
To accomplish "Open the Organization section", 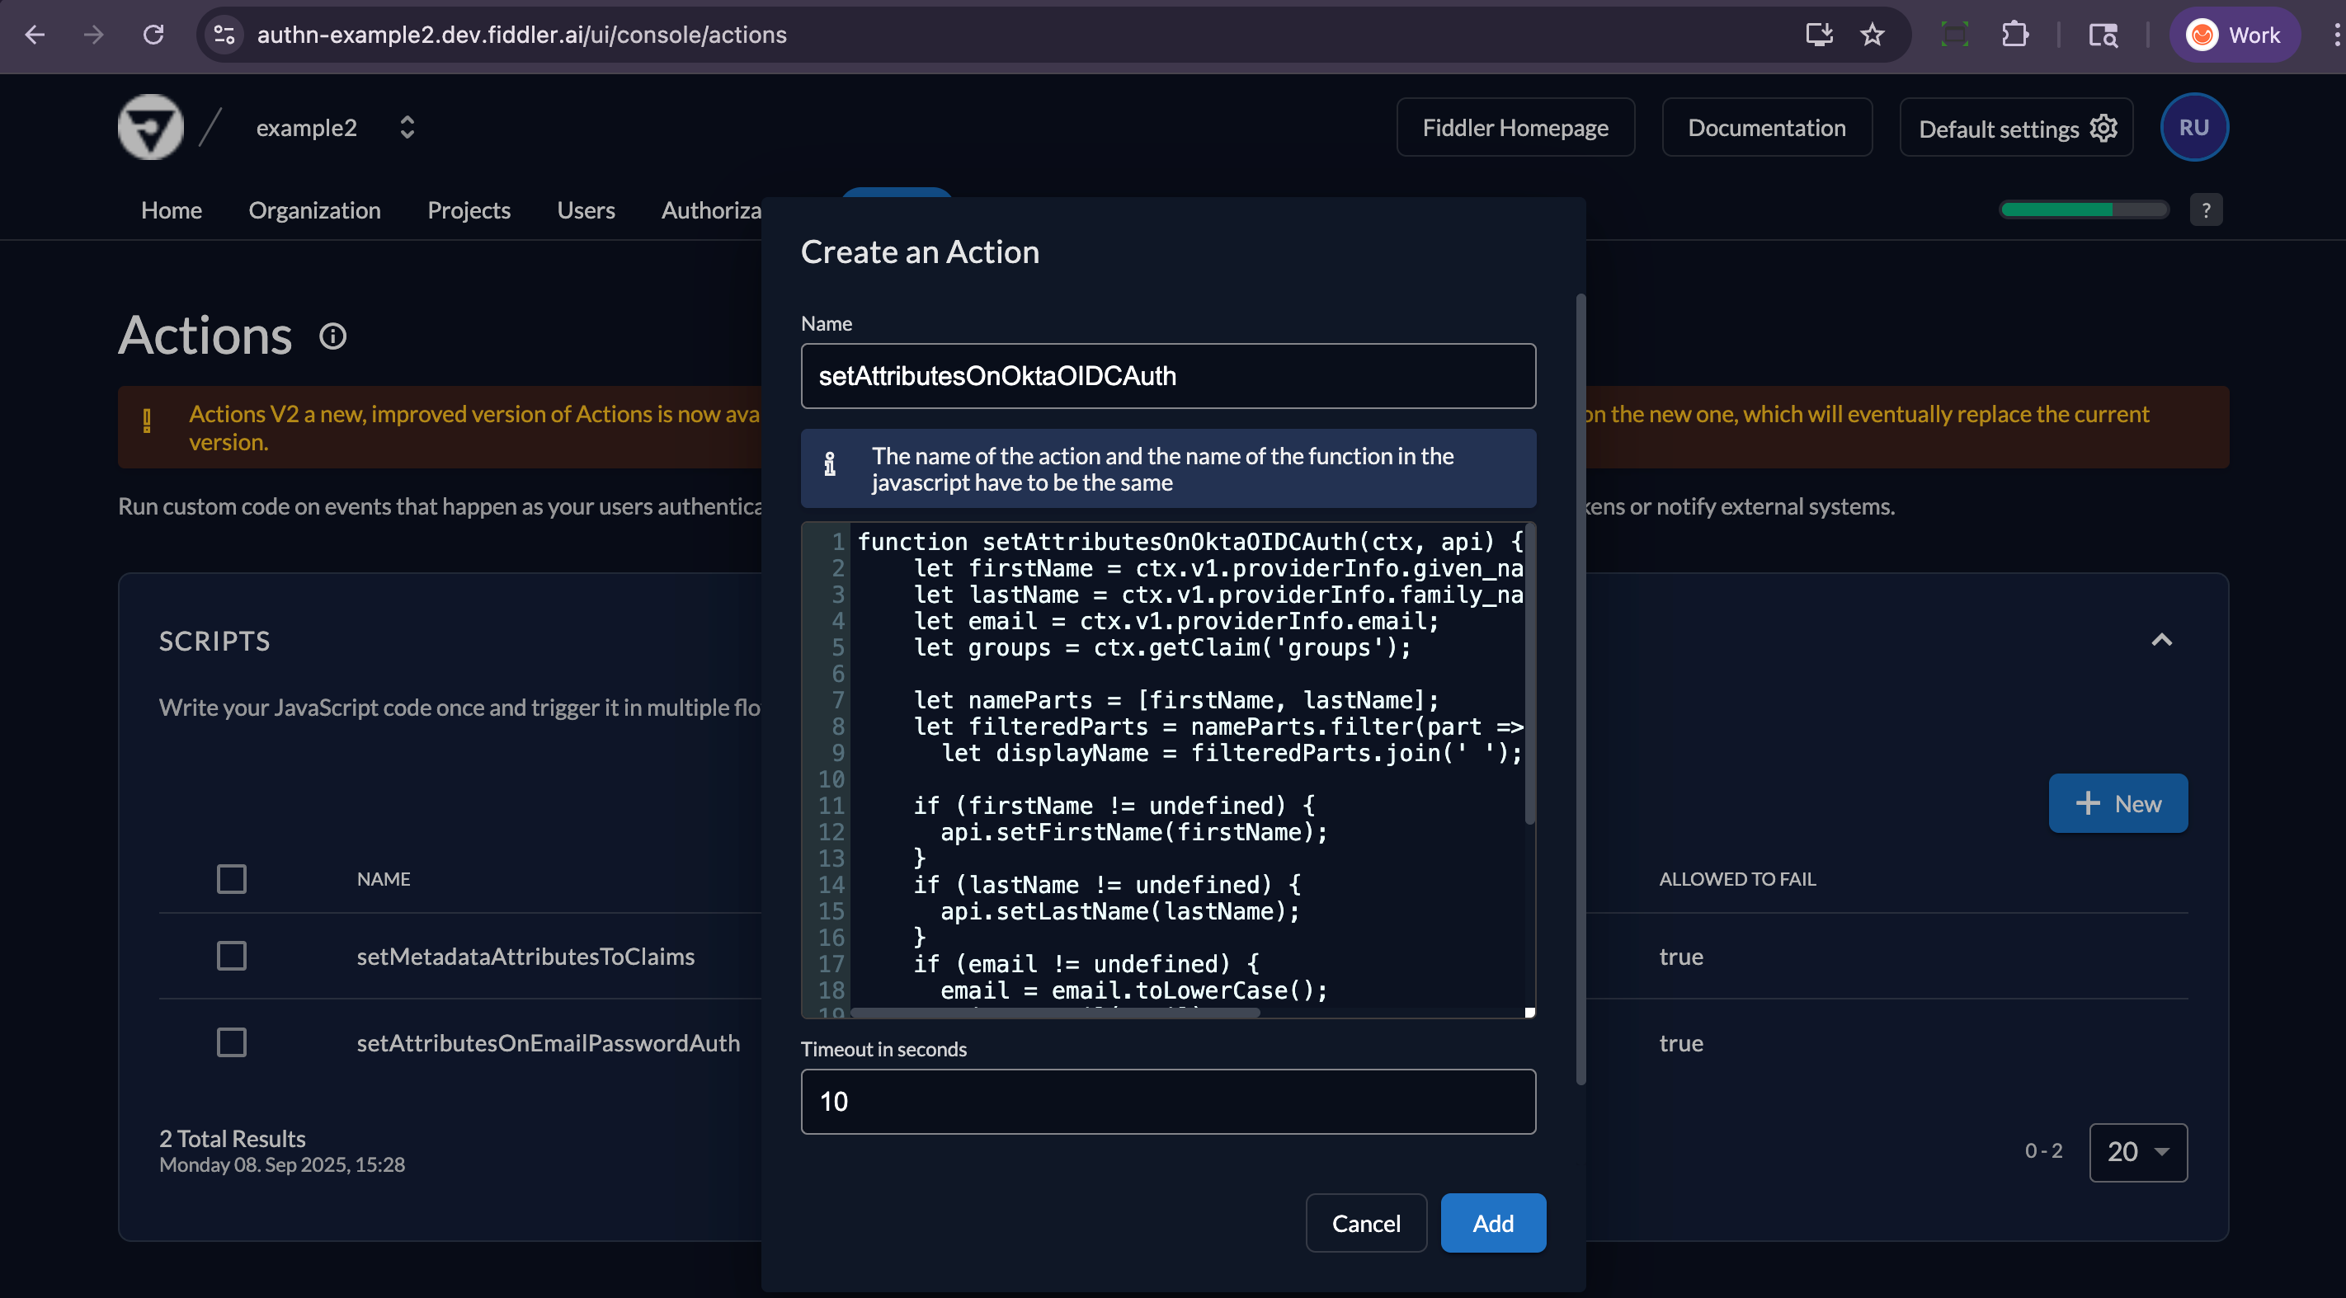I will coord(314,210).
